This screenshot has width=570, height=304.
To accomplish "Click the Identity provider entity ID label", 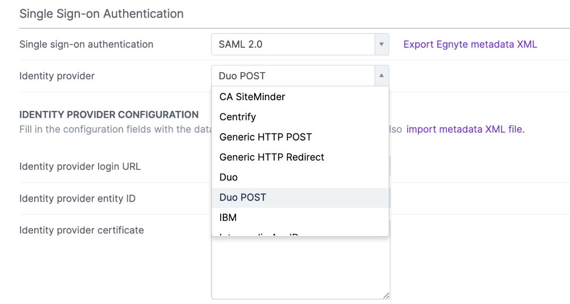I will pos(78,198).
